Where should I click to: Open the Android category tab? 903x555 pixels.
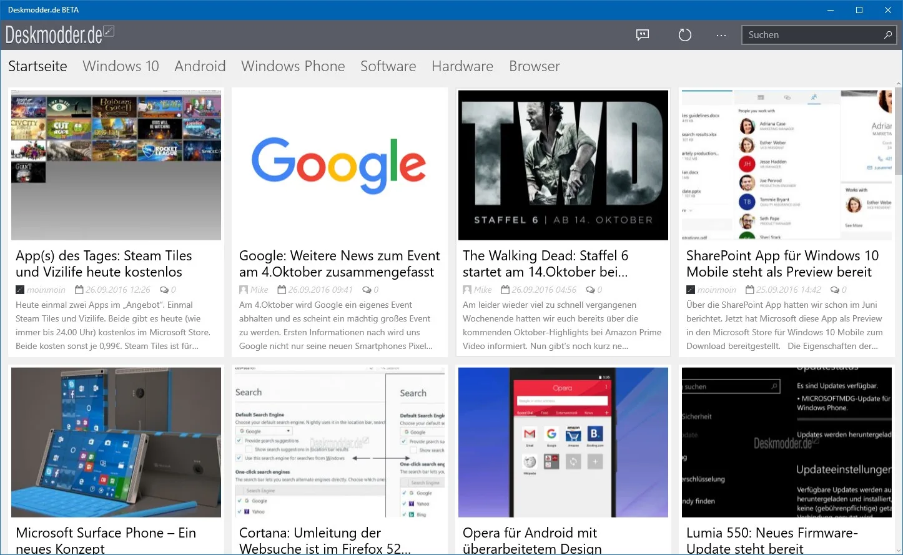[x=200, y=66]
